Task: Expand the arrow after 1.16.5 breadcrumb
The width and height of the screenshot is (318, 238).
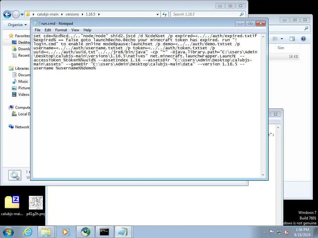Action: point(99,14)
